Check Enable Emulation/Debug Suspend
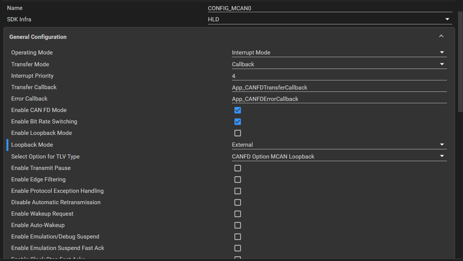The width and height of the screenshot is (463, 261). click(x=238, y=237)
